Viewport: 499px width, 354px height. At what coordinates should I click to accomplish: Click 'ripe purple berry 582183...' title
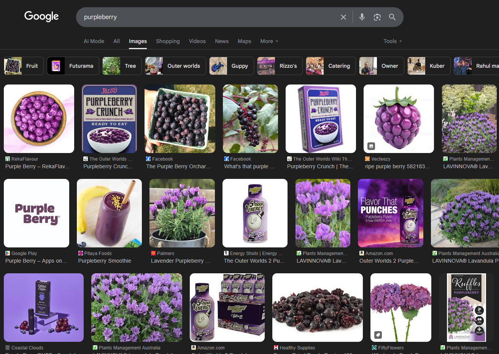point(397,166)
